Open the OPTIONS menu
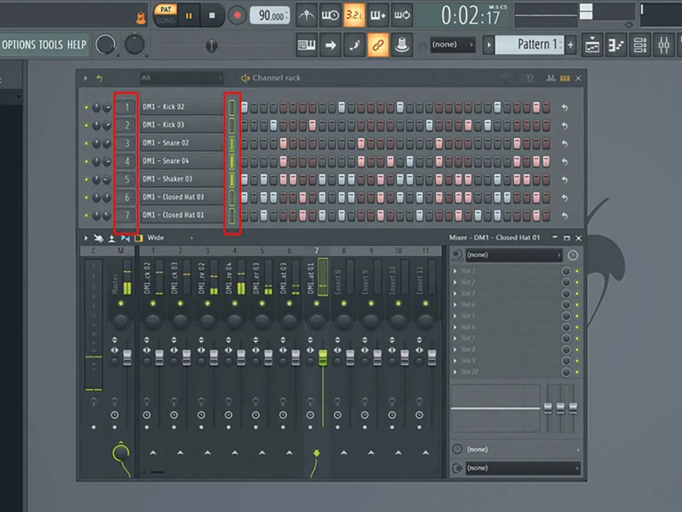682x512 pixels. (x=19, y=44)
